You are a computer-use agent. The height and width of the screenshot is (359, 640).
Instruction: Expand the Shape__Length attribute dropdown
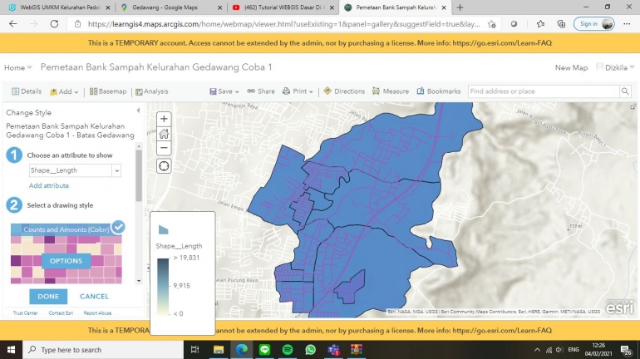(116, 170)
